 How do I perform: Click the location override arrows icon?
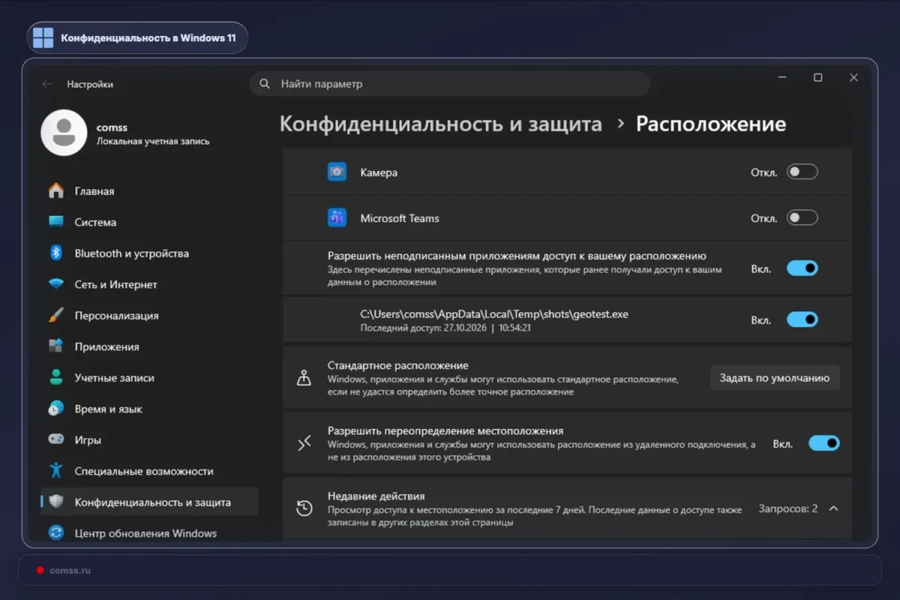click(304, 443)
